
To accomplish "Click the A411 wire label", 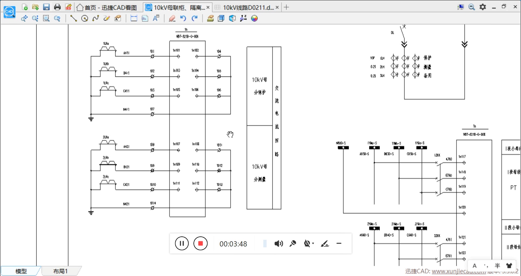I will [x=126, y=53].
